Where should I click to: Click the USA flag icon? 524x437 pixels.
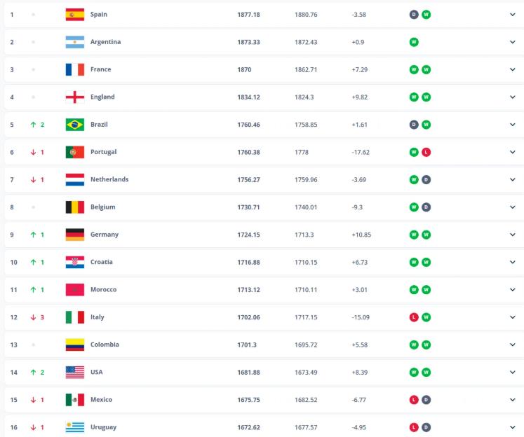[74, 372]
